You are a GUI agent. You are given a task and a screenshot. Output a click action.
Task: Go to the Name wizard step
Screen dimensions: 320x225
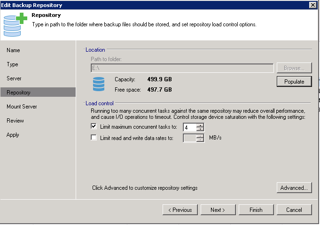[x=13, y=50]
